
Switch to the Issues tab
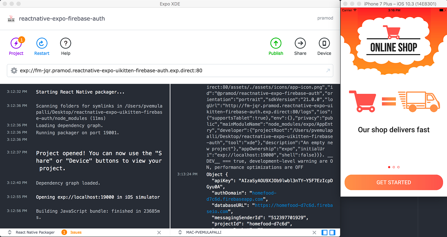[x=76, y=232]
